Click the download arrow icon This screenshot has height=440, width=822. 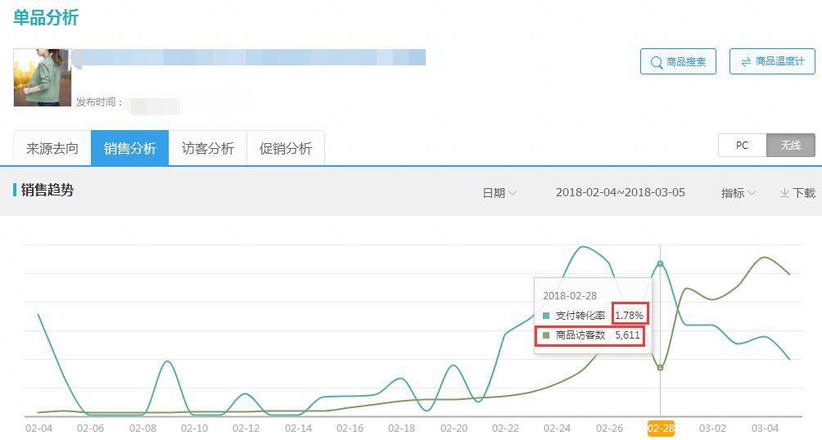click(785, 193)
